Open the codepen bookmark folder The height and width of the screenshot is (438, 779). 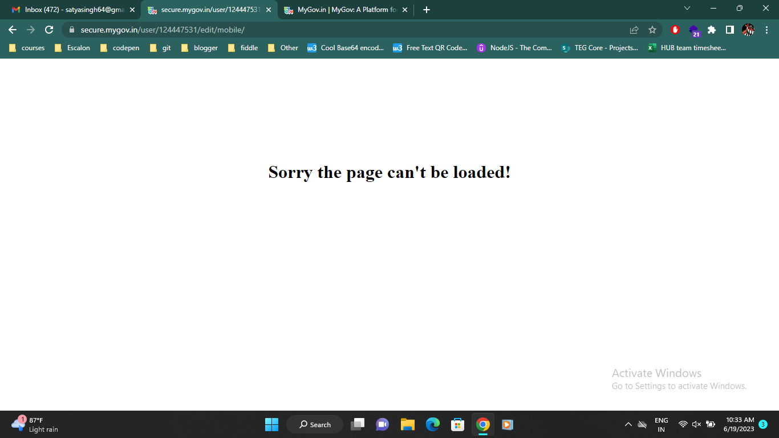[120, 48]
